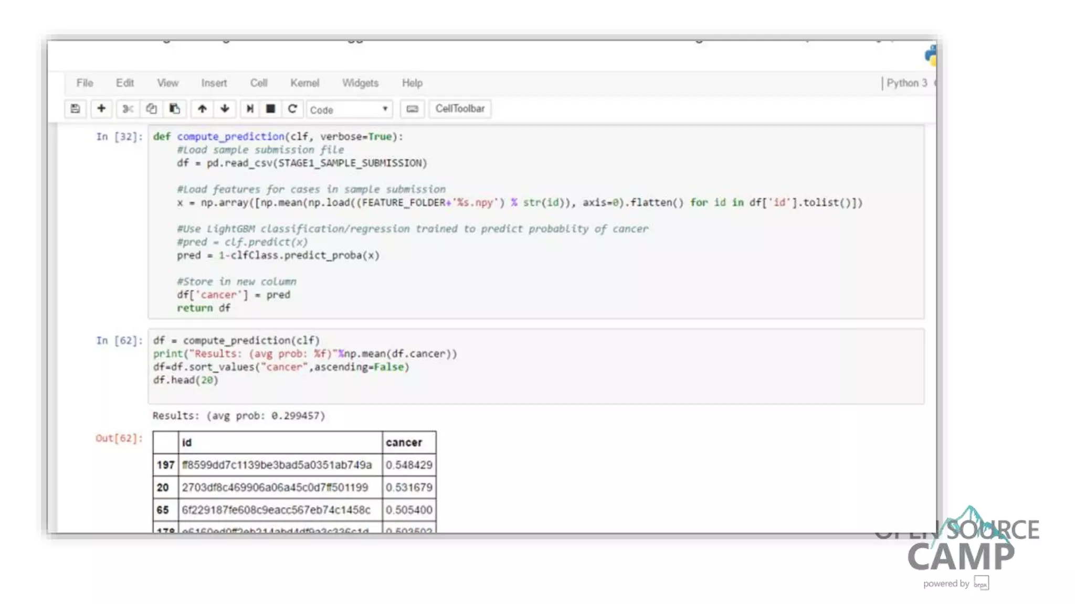The width and height of the screenshot is (1075, 604).
Task: Paste cell below icon
Action: [x=175, y=109]
